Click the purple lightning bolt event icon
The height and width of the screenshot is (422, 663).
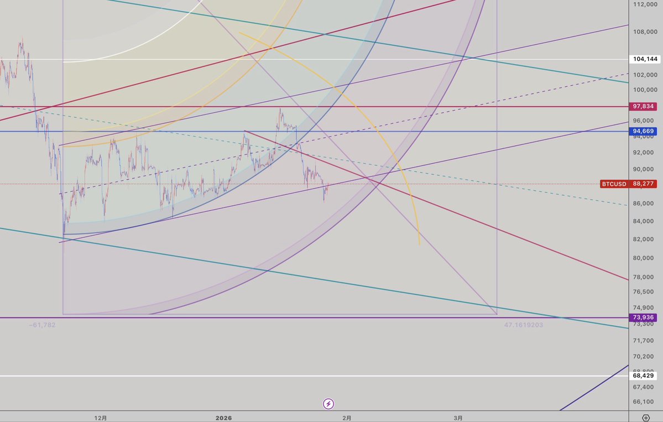click(328, 404)
